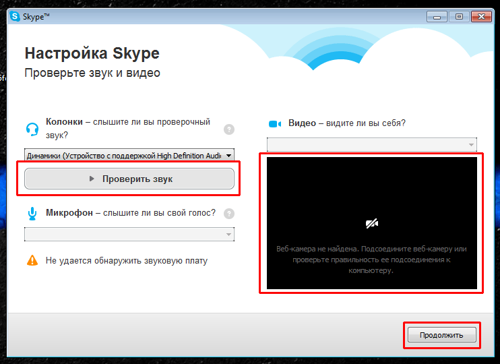This screenshot has height=364, width=500.
Task: Click the blue camera icon beside Видео
Action: (275, 124)
